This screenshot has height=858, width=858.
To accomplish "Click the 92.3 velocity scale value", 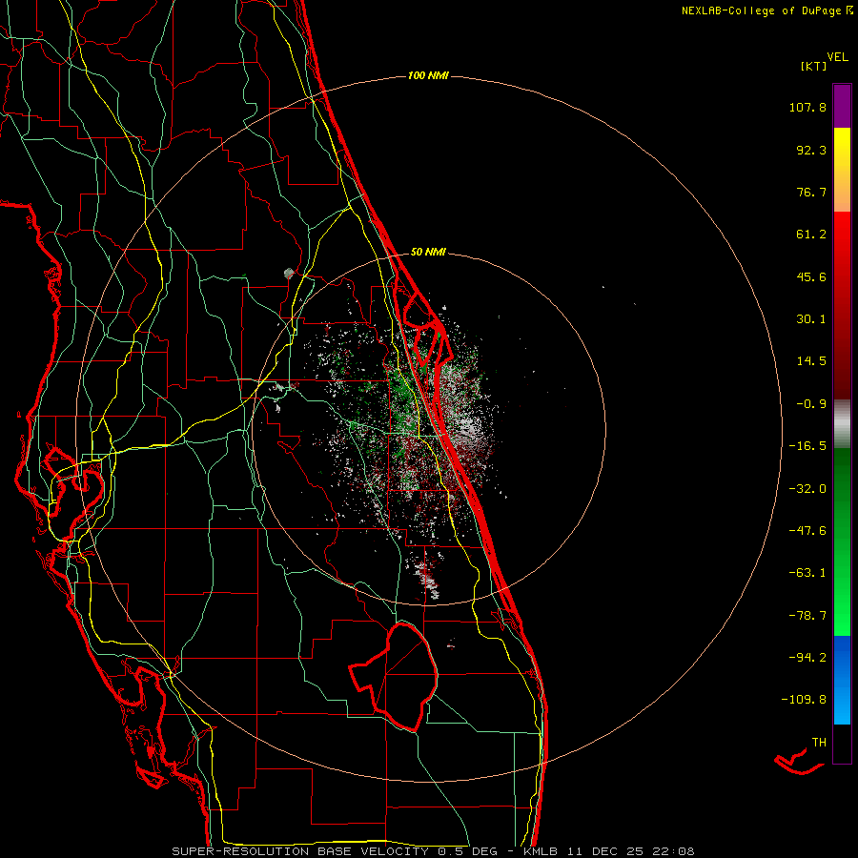I will tap(811, 150).
